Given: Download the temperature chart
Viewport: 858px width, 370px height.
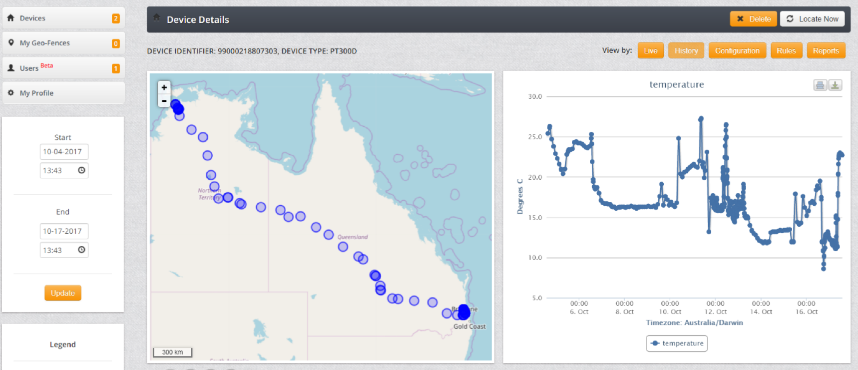Looking at the screenshot, I should [835, 85].
